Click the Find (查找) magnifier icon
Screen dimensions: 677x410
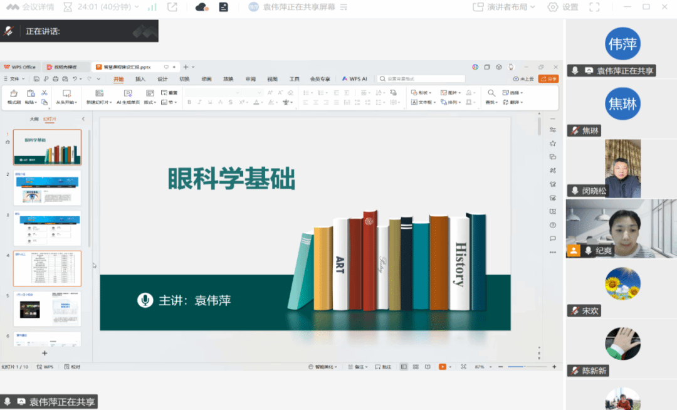[491, 93]
